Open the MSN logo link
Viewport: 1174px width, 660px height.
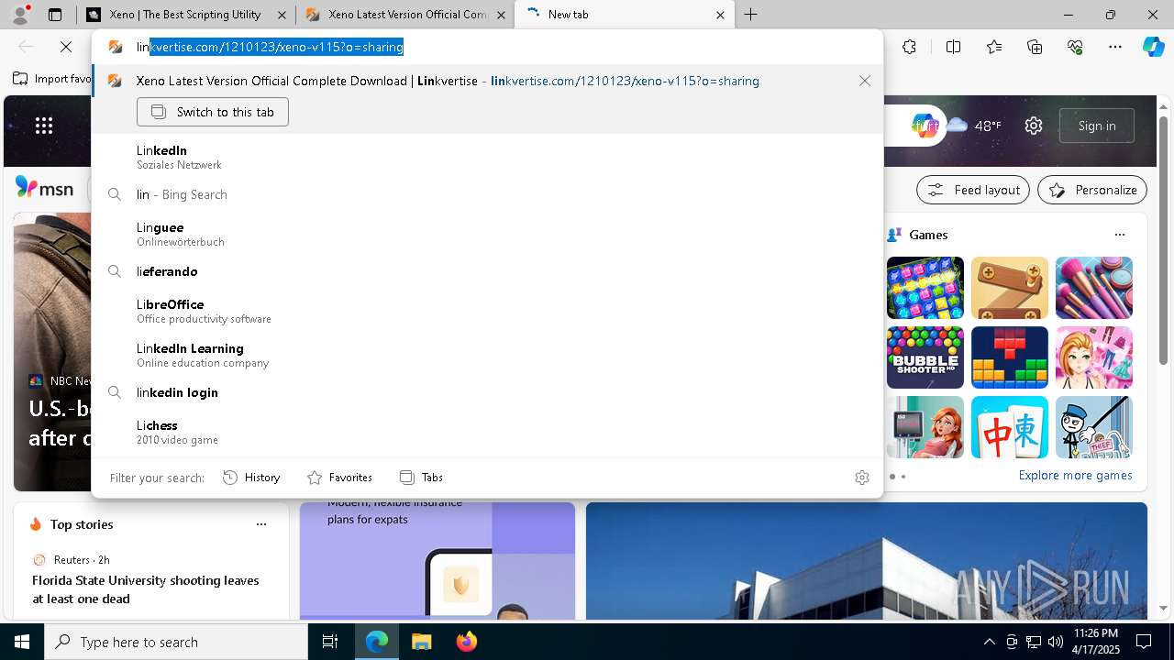click(x=44, y=189)
